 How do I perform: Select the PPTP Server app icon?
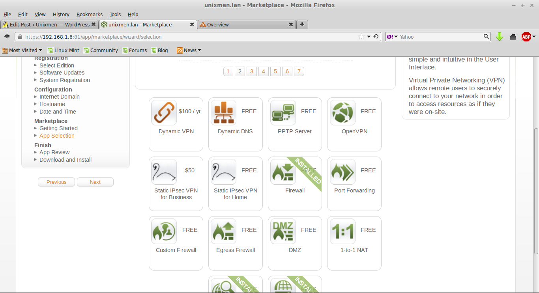click(283, 112)
